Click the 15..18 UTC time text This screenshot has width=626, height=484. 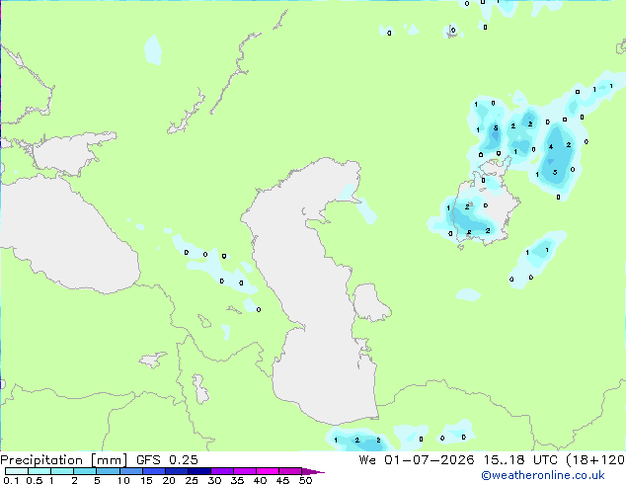520,460
